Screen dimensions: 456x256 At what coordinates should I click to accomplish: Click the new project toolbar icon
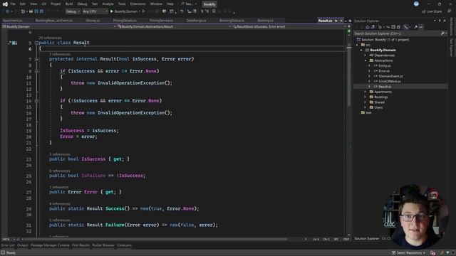24,11
